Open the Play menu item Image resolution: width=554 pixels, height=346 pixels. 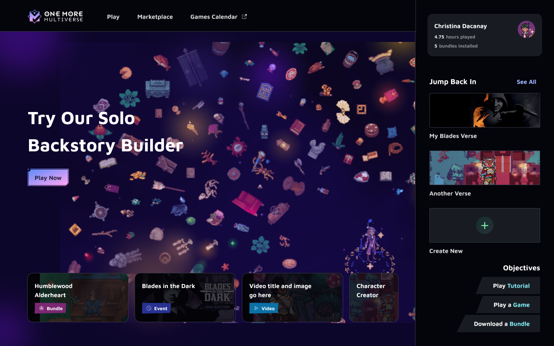[x=113, y=17]
